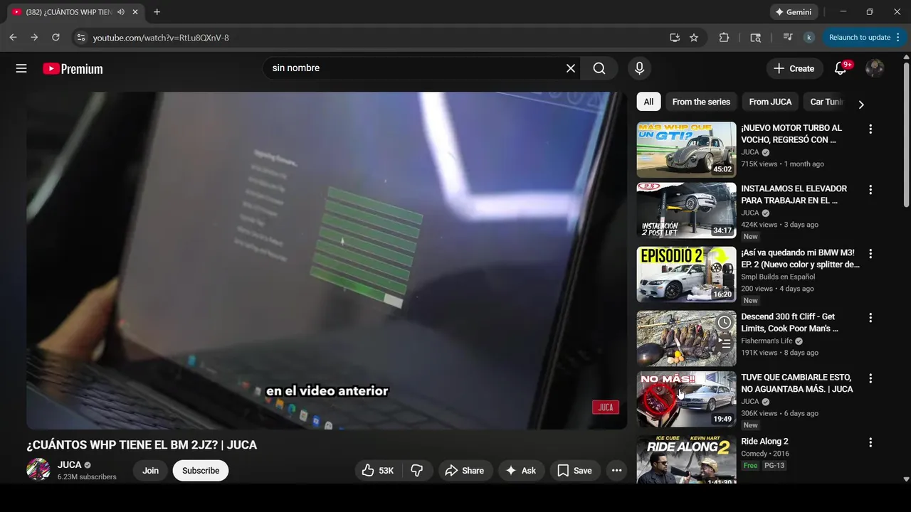This screenshot has height=512, width=911.
Task: Open a new browser tab
Action: [157, 12]
